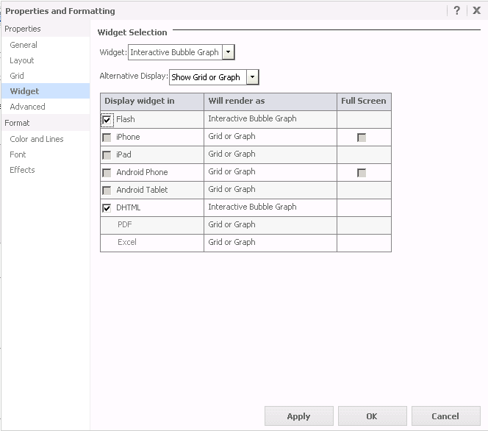Open the Alternative Display dropdown arrow

[252, 77]
